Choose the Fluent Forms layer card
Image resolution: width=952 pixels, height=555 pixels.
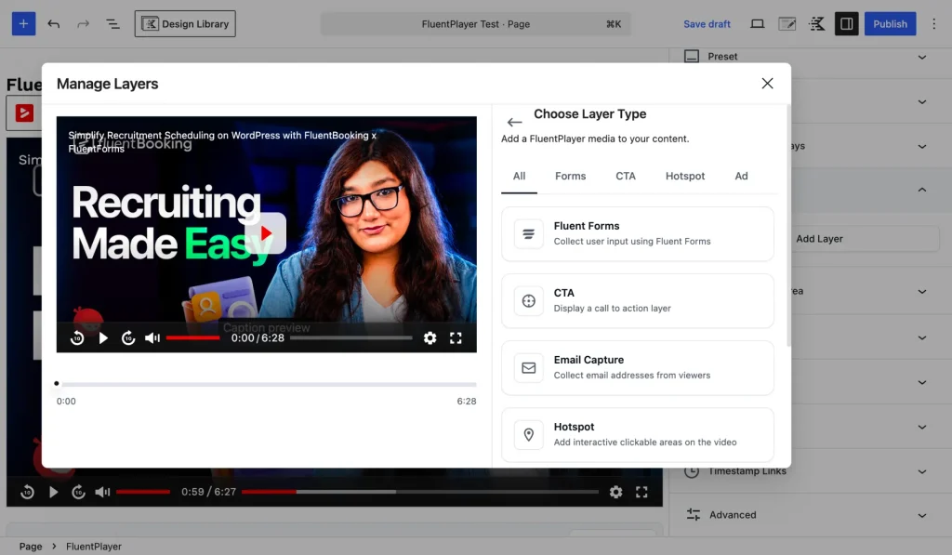pos(638,233)
